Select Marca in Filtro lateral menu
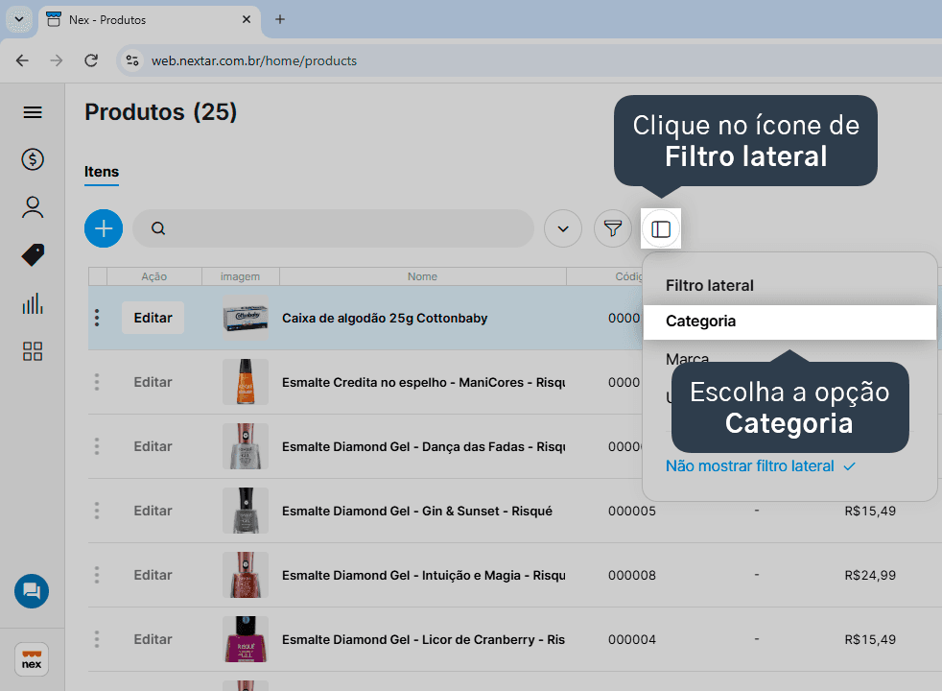This screenshot has width=942, height=691. tap(687, 359)
